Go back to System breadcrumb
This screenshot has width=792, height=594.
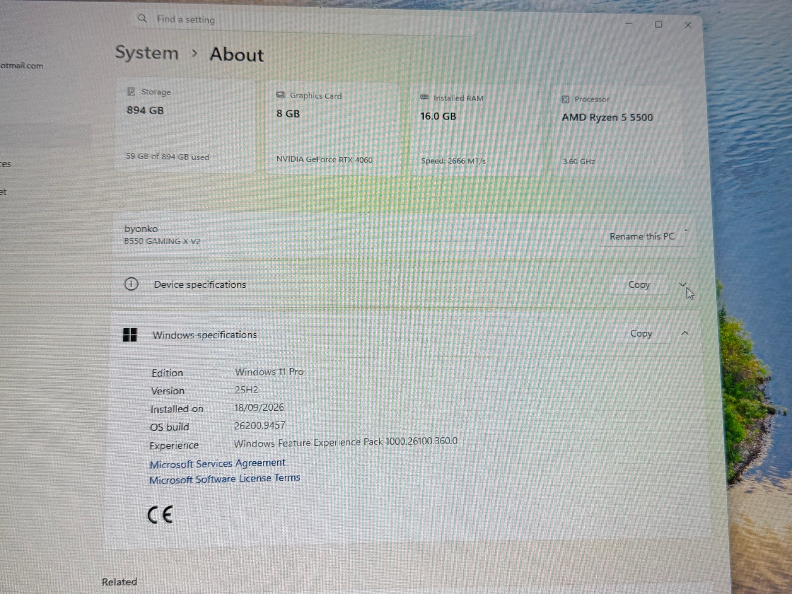coord(147,53)
